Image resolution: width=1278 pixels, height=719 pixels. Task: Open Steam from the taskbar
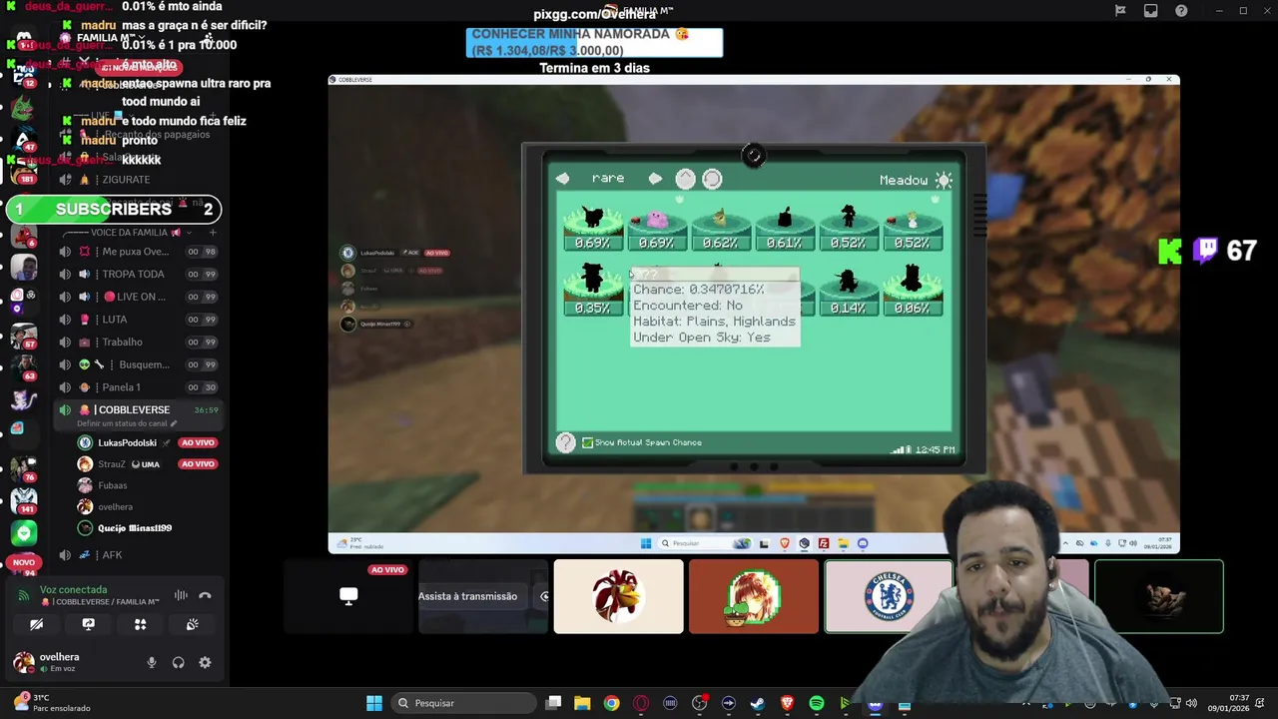758,703
